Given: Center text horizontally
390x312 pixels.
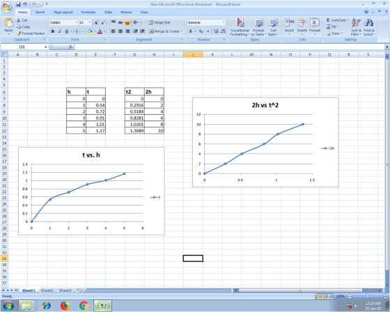Looking at the screenshot, I should pyautogui.click(x=120, y=31).
